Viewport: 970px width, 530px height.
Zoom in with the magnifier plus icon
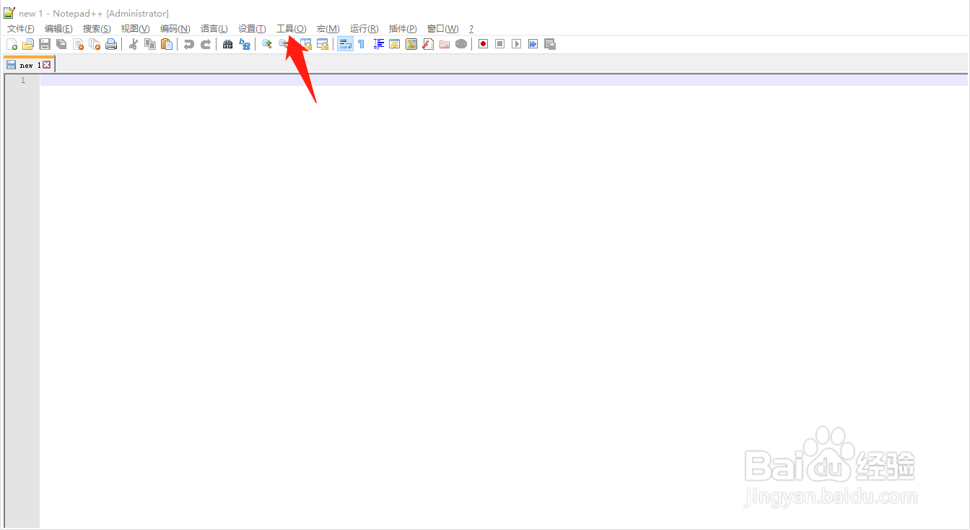pos(267,44)
